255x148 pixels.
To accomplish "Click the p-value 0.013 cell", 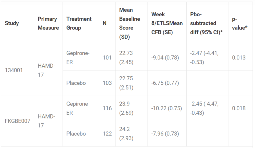I will (x=239, y=58).
